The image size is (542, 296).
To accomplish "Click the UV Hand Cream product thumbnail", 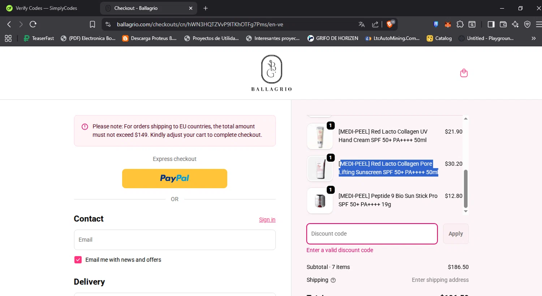I will pos(320,136).
